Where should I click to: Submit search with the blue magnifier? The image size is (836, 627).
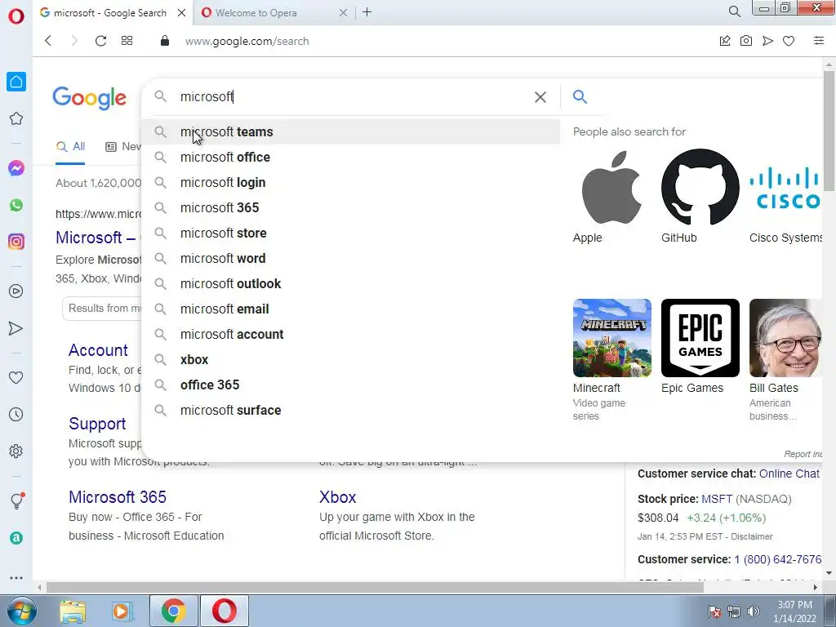tap(580, 96)
